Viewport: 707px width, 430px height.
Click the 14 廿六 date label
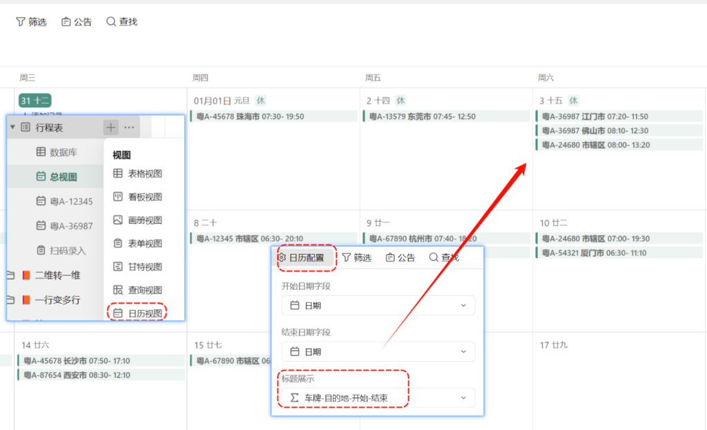point(35,345)
